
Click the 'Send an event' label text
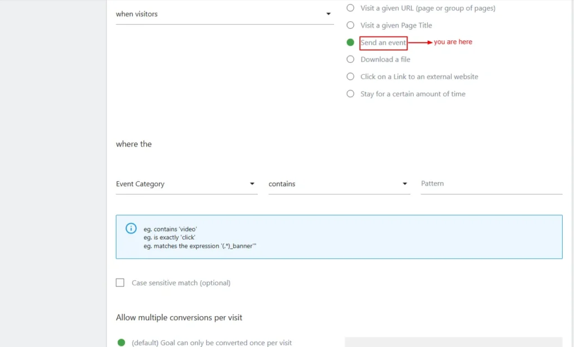click(x=383, y=43)
